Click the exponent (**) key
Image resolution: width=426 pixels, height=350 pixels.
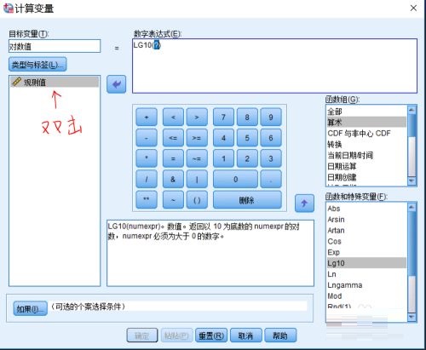tap(147, 199)
